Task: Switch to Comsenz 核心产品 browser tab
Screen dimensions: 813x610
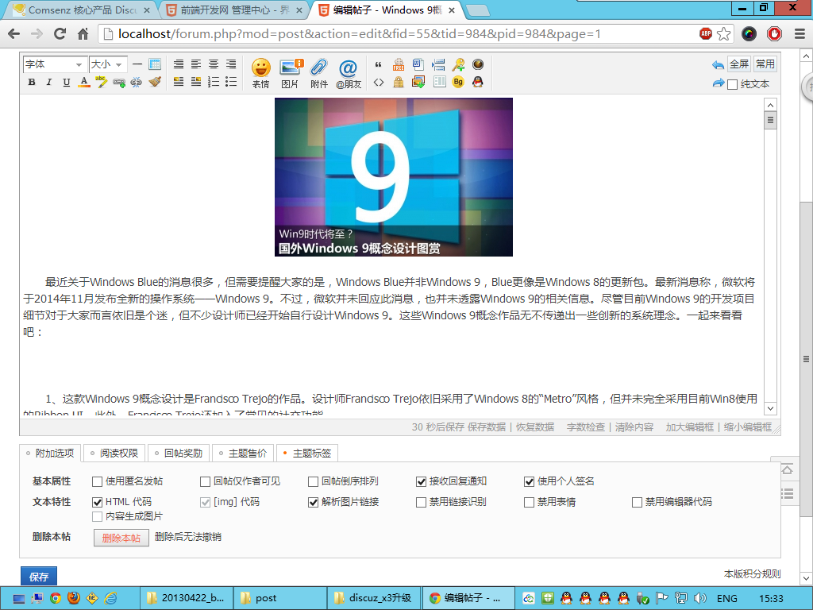Action: 82,10
